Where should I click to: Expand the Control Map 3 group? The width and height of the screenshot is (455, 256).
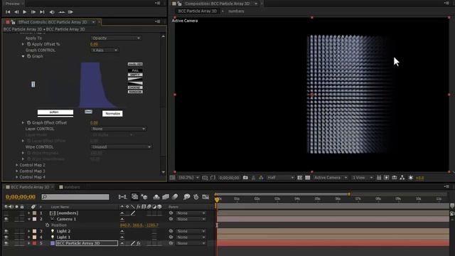click(17, 171)
